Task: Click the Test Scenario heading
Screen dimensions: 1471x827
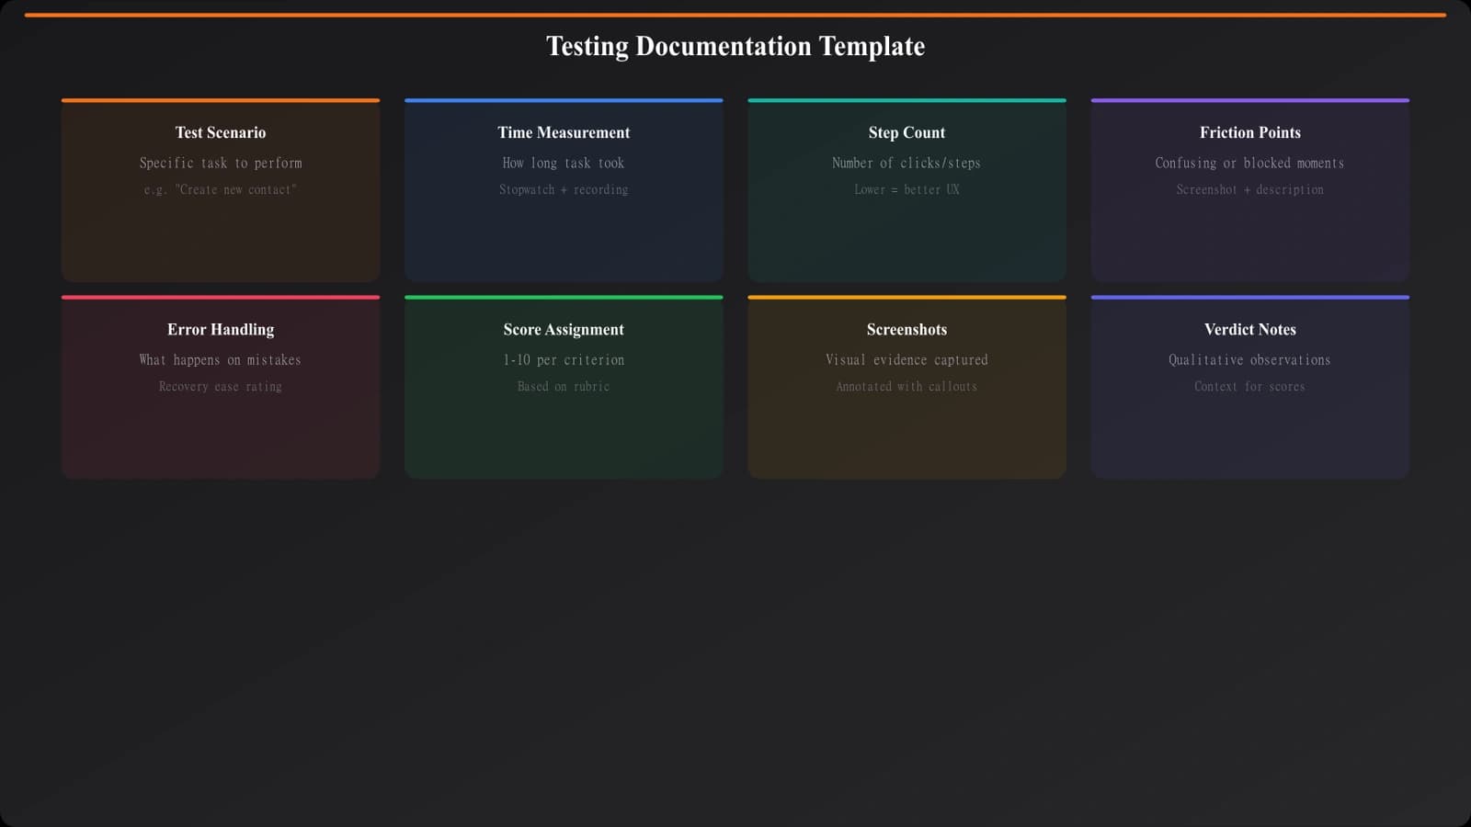Action: (220, 132)
